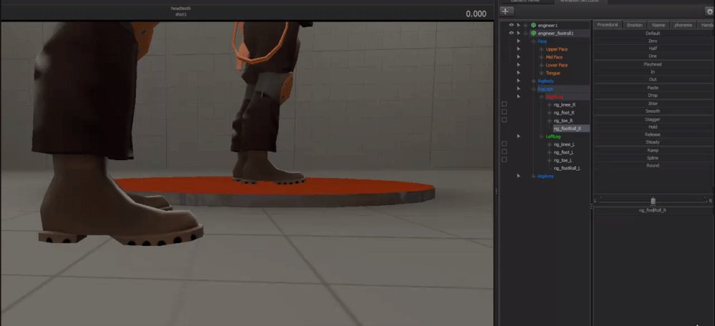Click the Default preset
The image size is (715, 326).
(653, 34)
